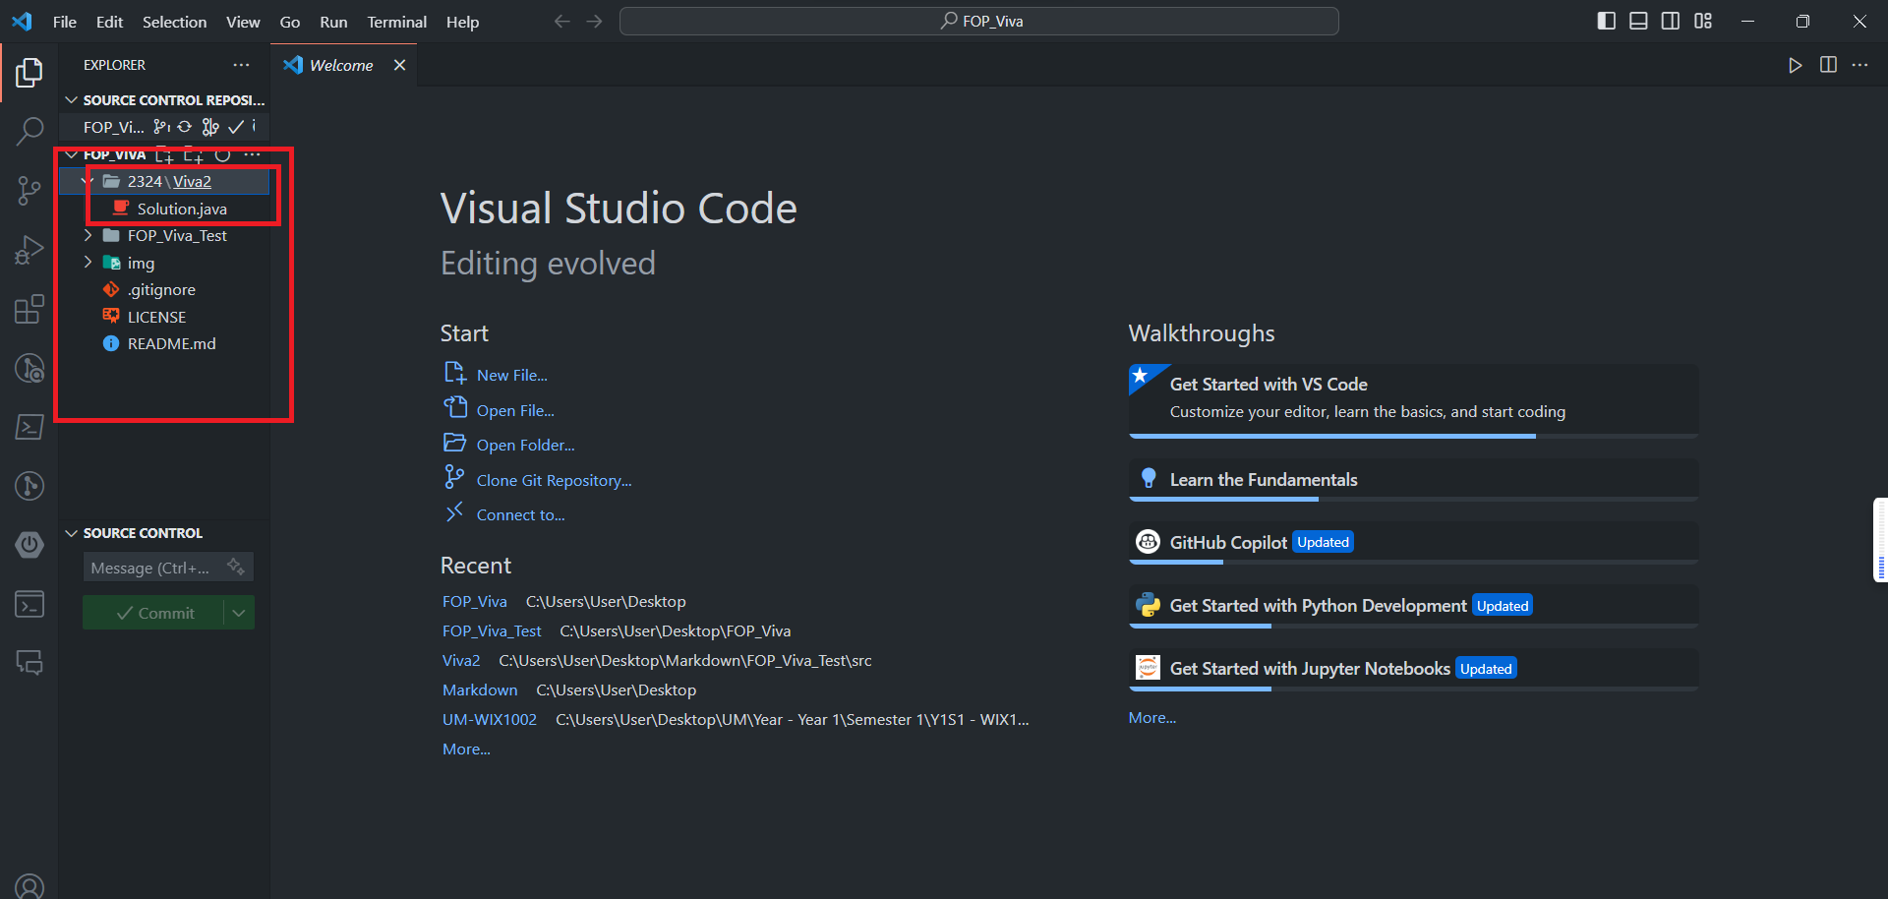Click the branch icon in FOP_Vi... repository row
The image size is (1888, 899).
[x=160, y=127]
